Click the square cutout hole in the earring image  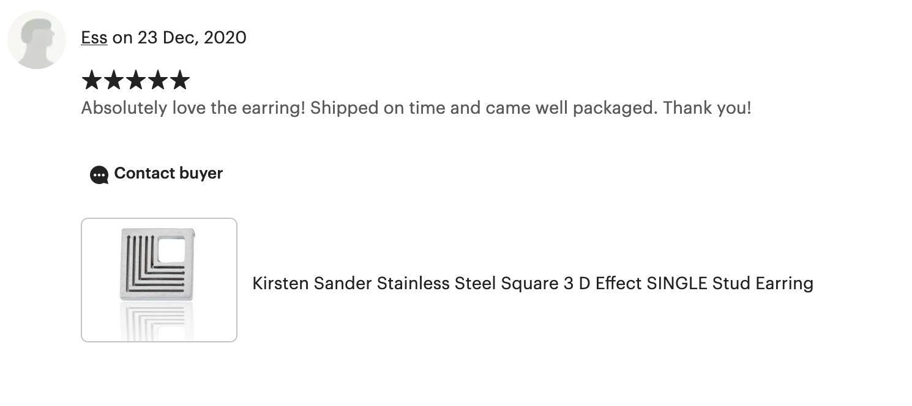[171, 250]
